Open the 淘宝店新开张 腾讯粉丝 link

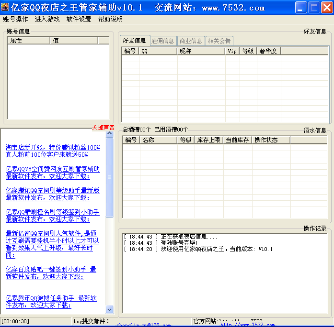[x=53, y=151]
